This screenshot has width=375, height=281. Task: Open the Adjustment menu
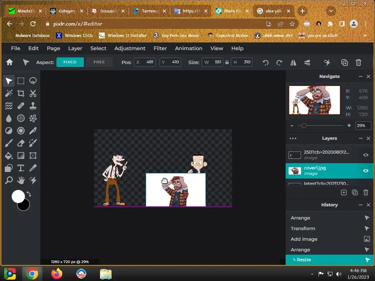[130, 48]
